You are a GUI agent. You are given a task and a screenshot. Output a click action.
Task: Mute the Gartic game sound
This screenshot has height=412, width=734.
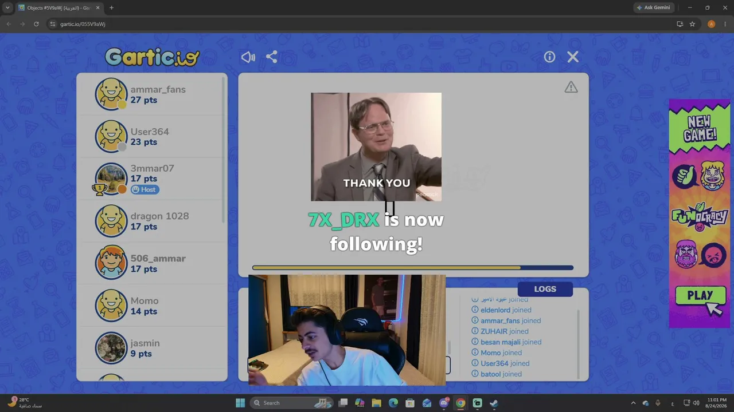pyautogui.click(x=248, y=57)
